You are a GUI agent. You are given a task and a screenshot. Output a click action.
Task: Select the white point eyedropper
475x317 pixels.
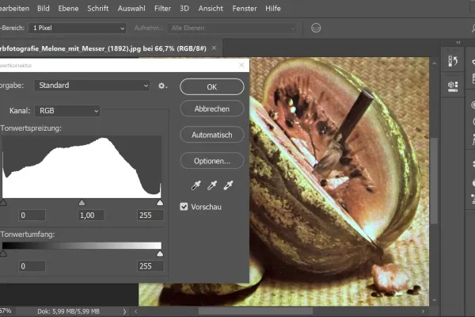(228, 185)
